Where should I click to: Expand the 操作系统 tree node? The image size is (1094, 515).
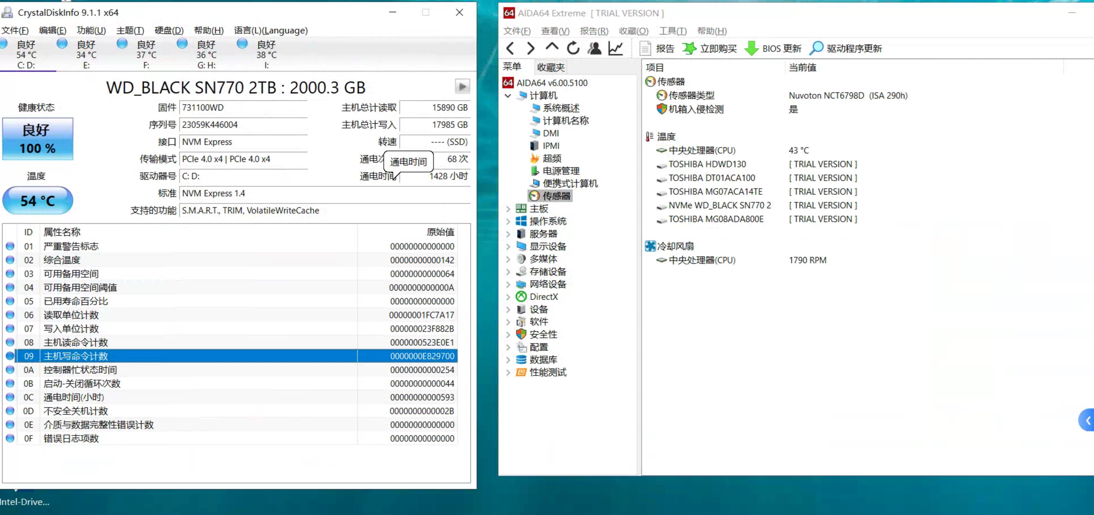[x=508, y=221]
